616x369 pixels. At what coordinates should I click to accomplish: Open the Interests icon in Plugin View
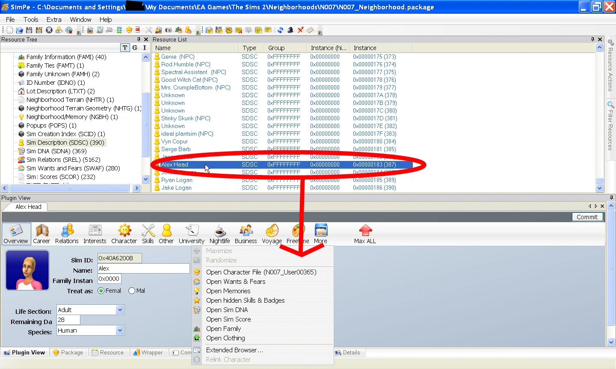95,234
